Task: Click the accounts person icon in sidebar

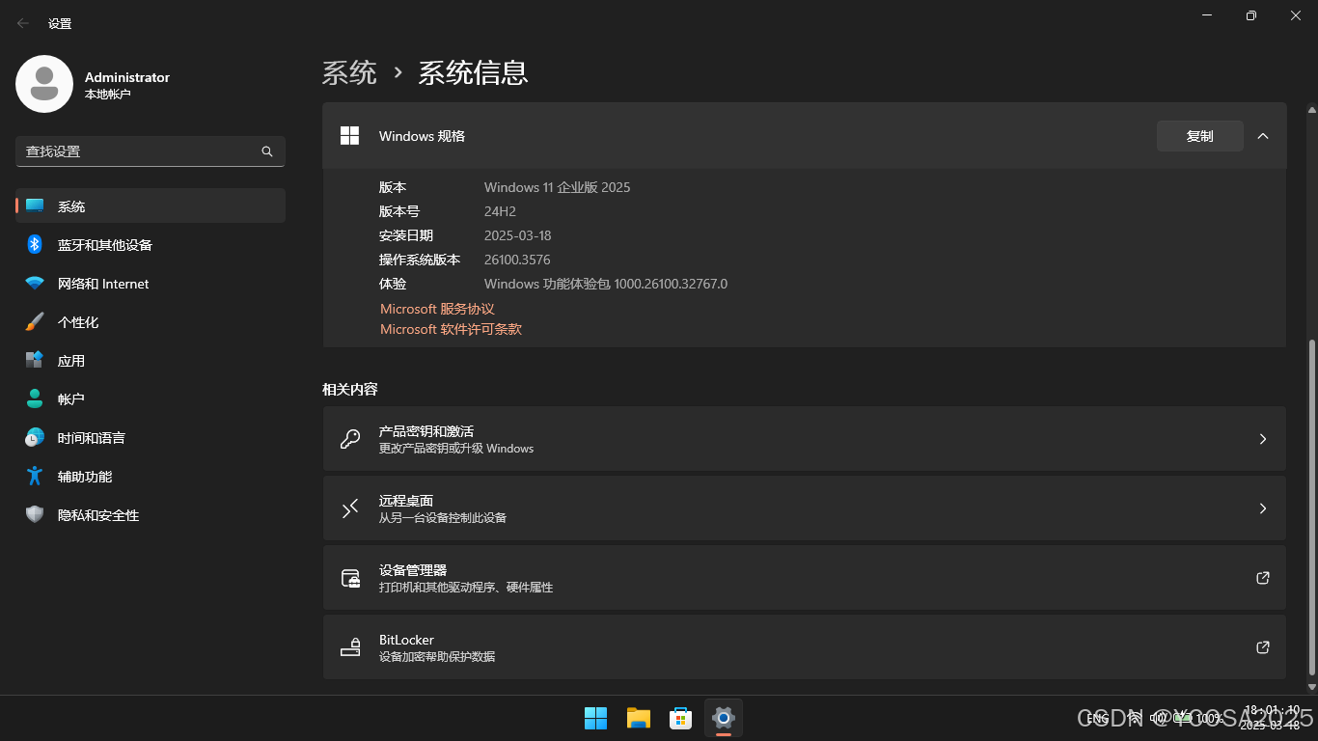Action: point(35,399)
